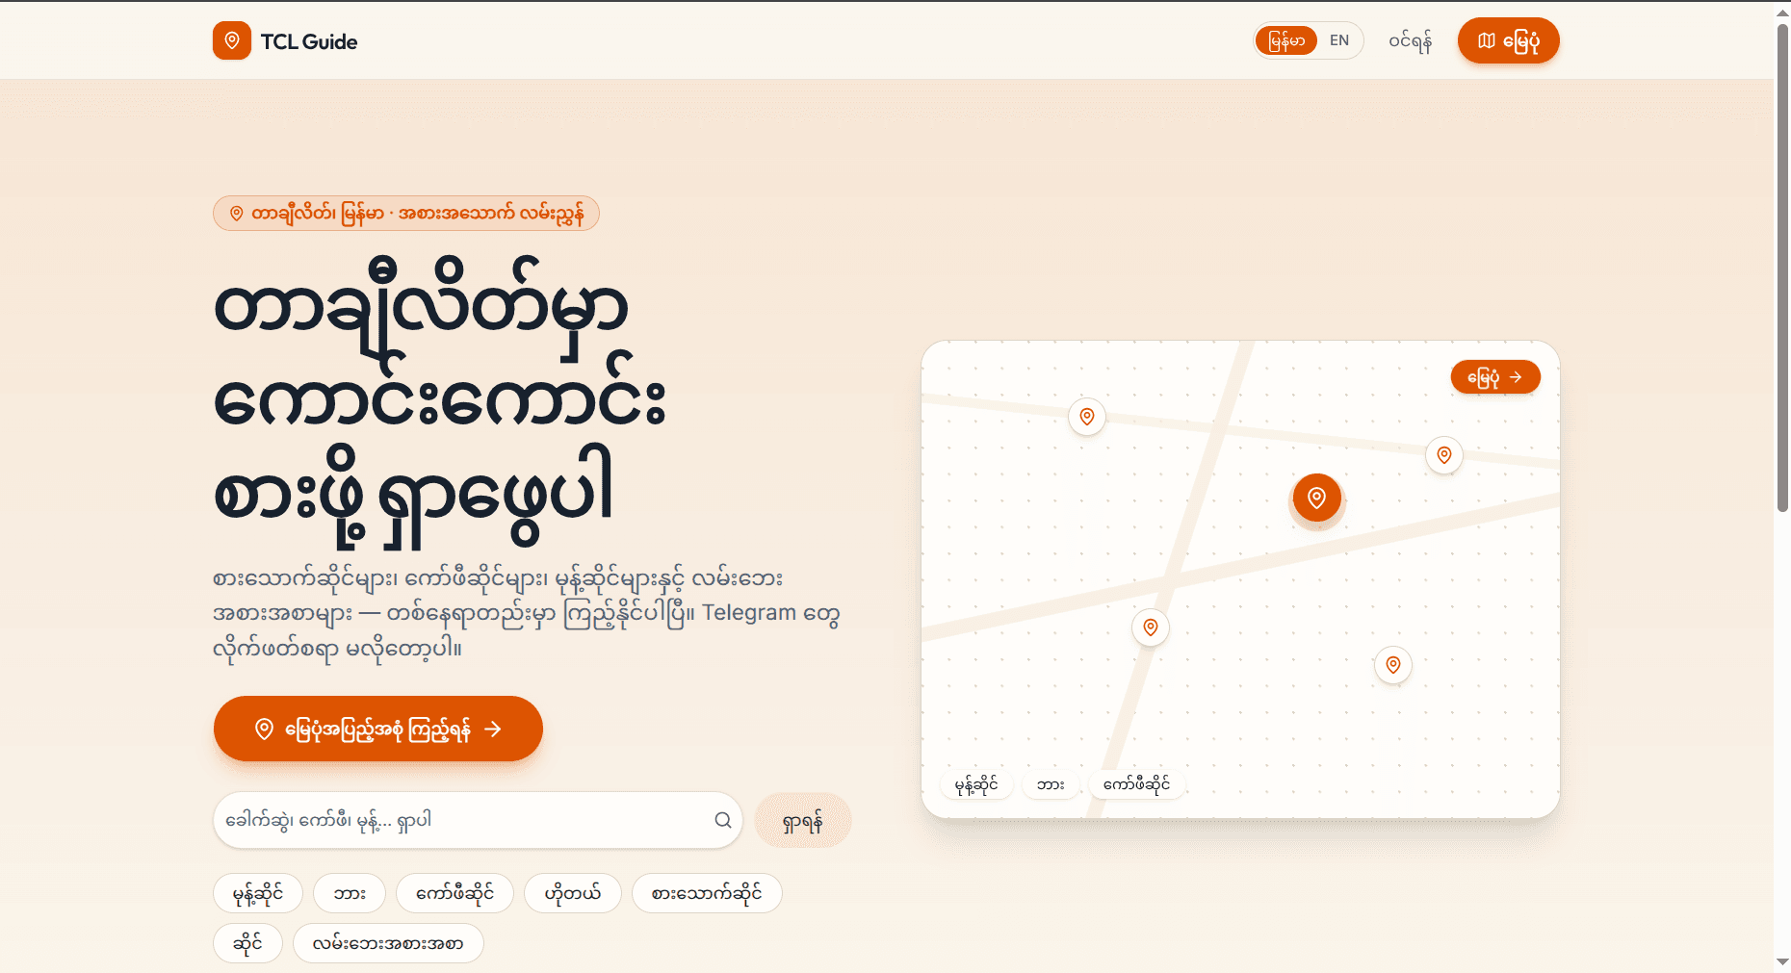
Task: Click the မြေပုံ button in header
Action: pos(1509,40)
